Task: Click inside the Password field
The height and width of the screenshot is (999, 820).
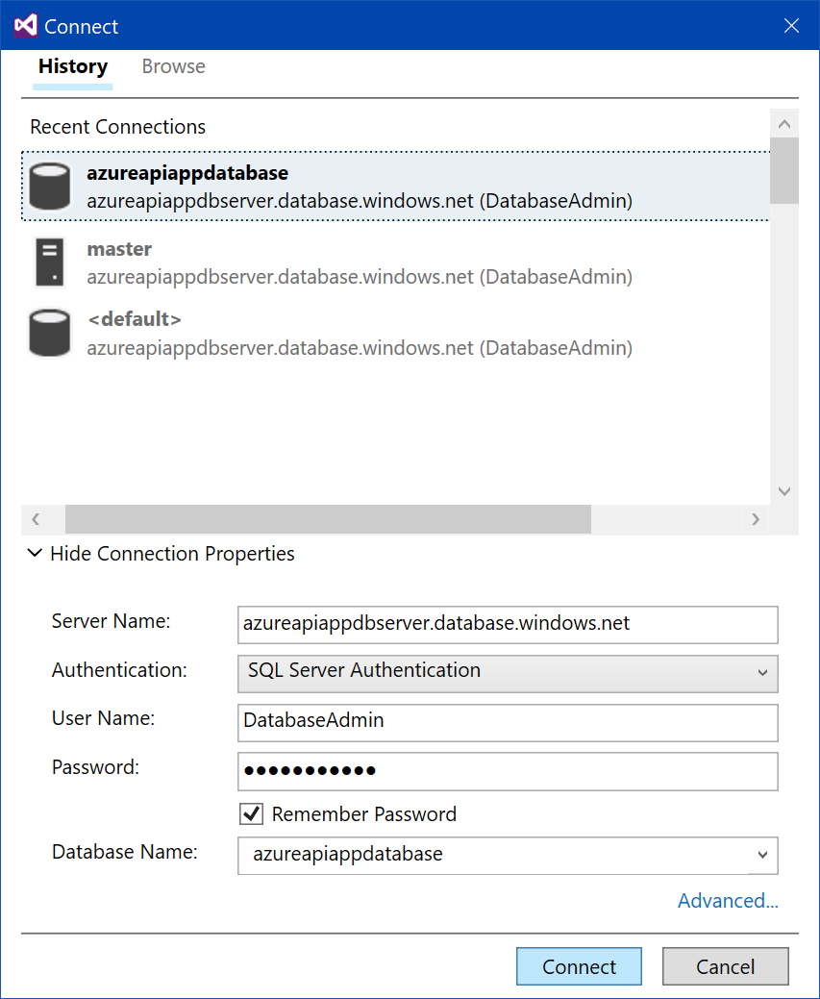Action: [507, 770]
